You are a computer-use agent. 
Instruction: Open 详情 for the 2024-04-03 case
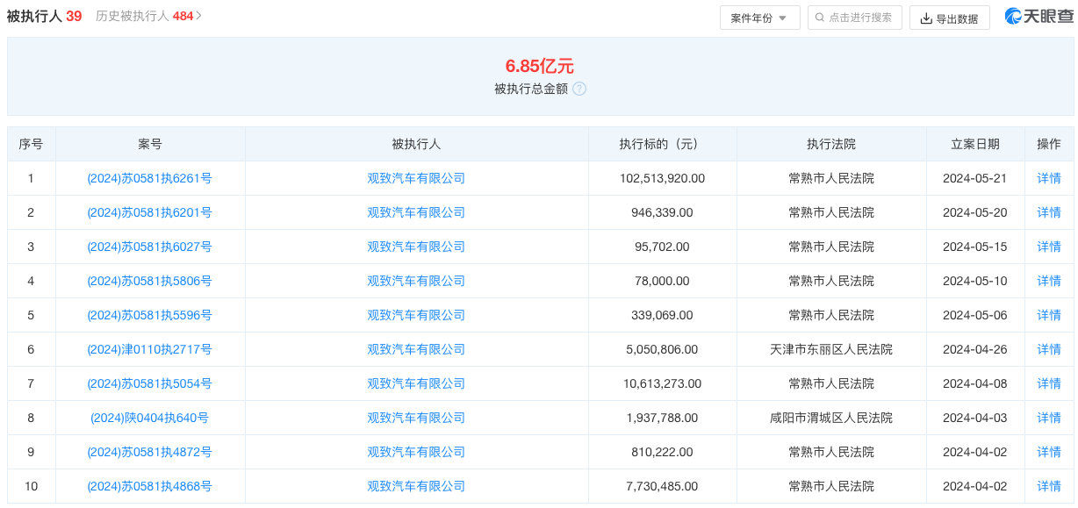[x=1049, y=418]
